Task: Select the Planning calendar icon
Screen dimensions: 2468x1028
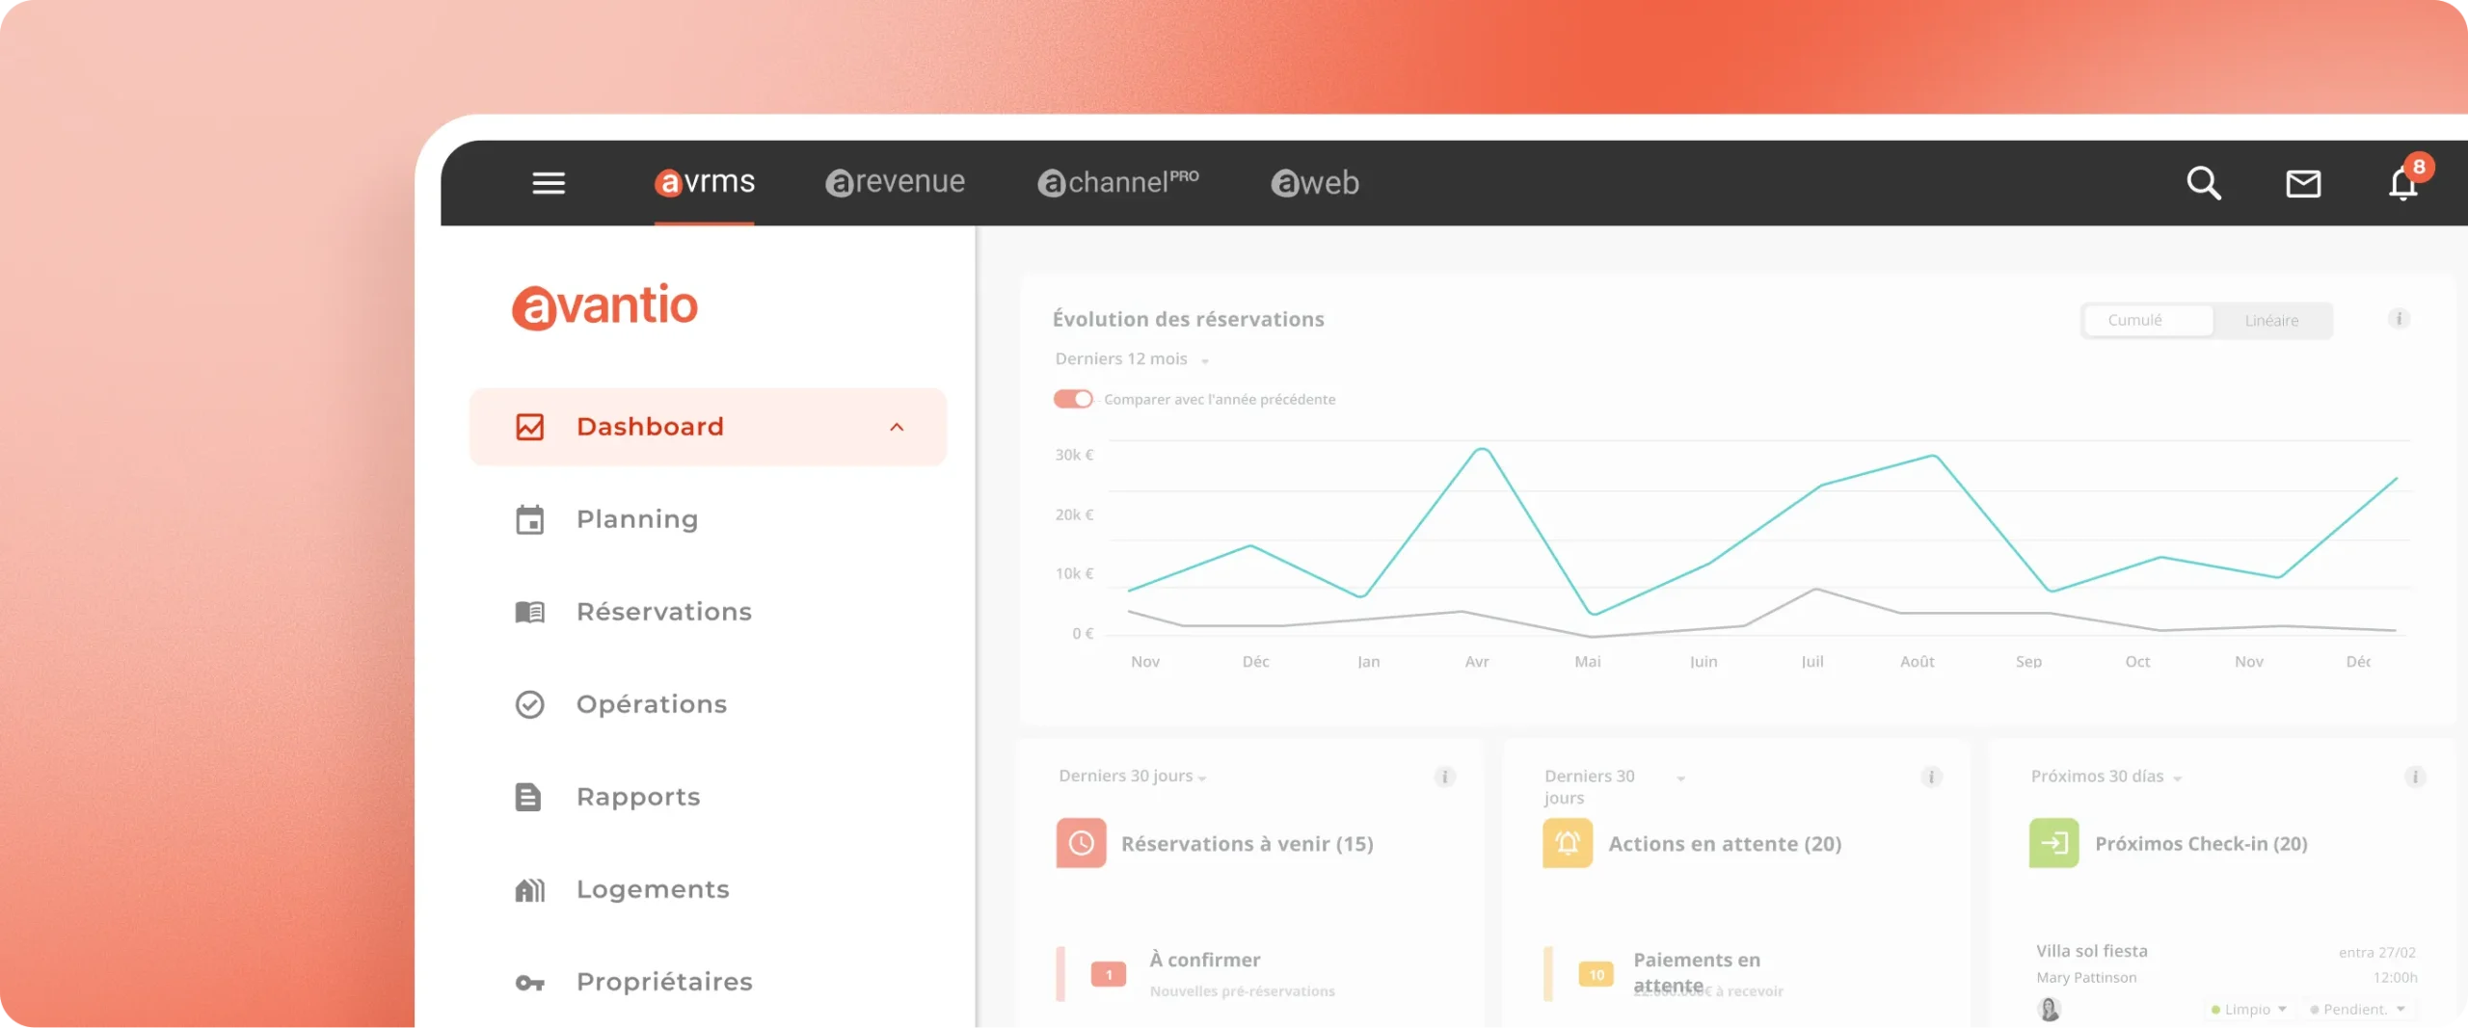Action: pos(530,519)
